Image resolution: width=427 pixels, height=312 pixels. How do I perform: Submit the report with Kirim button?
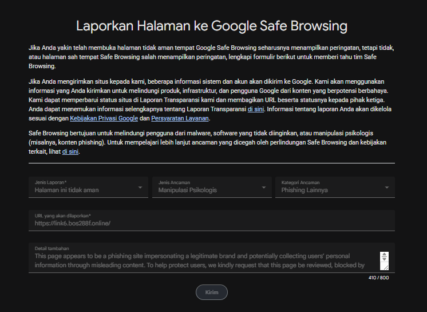pyautogui.click(x=212, y=292)
